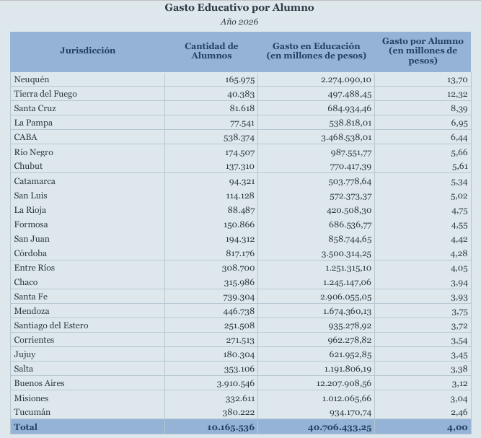The width and height of the screenshot is (481, 438).
Task: Click the total per-student value '4,00'
Action: [457, 428]
